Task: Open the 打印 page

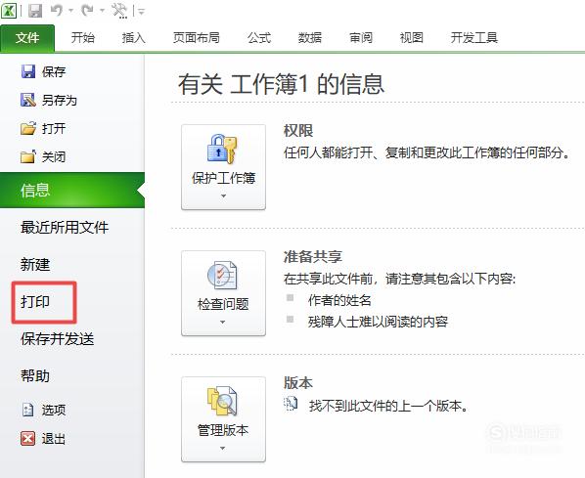Action: [x=35, y=302]
